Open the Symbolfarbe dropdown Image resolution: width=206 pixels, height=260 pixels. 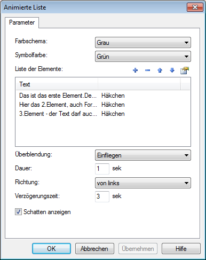click(143, 57)
